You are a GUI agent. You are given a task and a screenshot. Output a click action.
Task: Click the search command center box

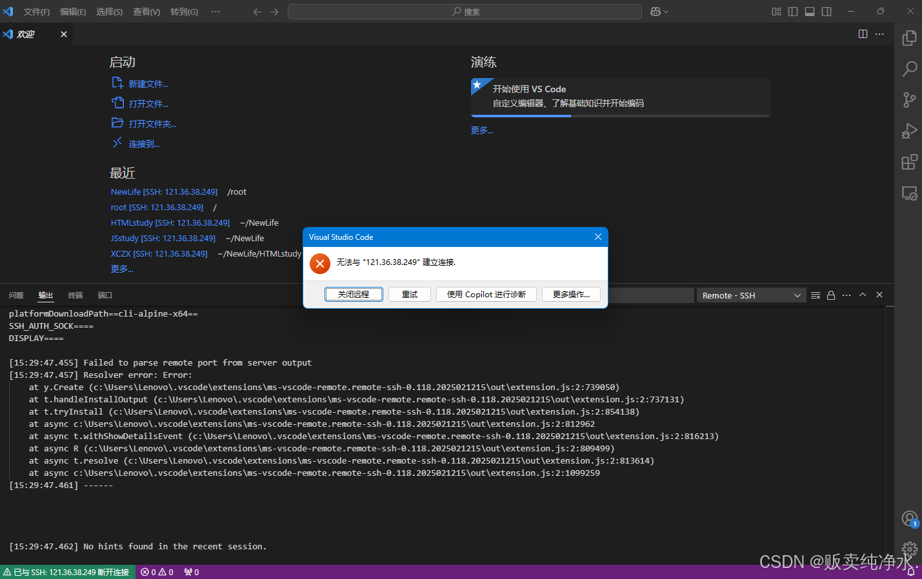coord(465,12)
